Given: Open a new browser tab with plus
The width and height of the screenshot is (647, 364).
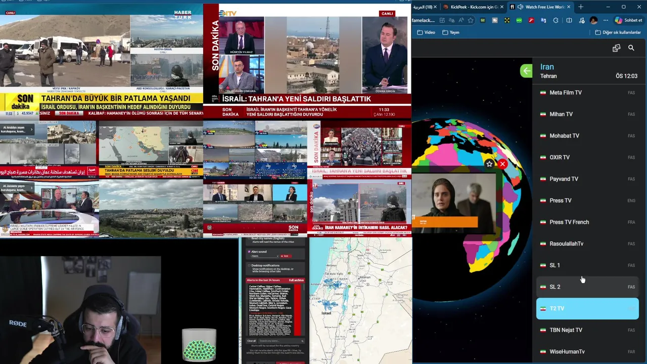Looking at the screenshot, I should (x=581, y=7).
